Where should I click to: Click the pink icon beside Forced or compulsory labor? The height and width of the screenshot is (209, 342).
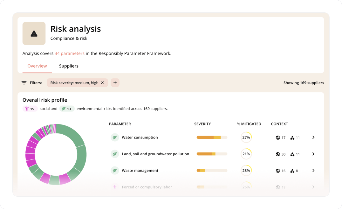114,187
